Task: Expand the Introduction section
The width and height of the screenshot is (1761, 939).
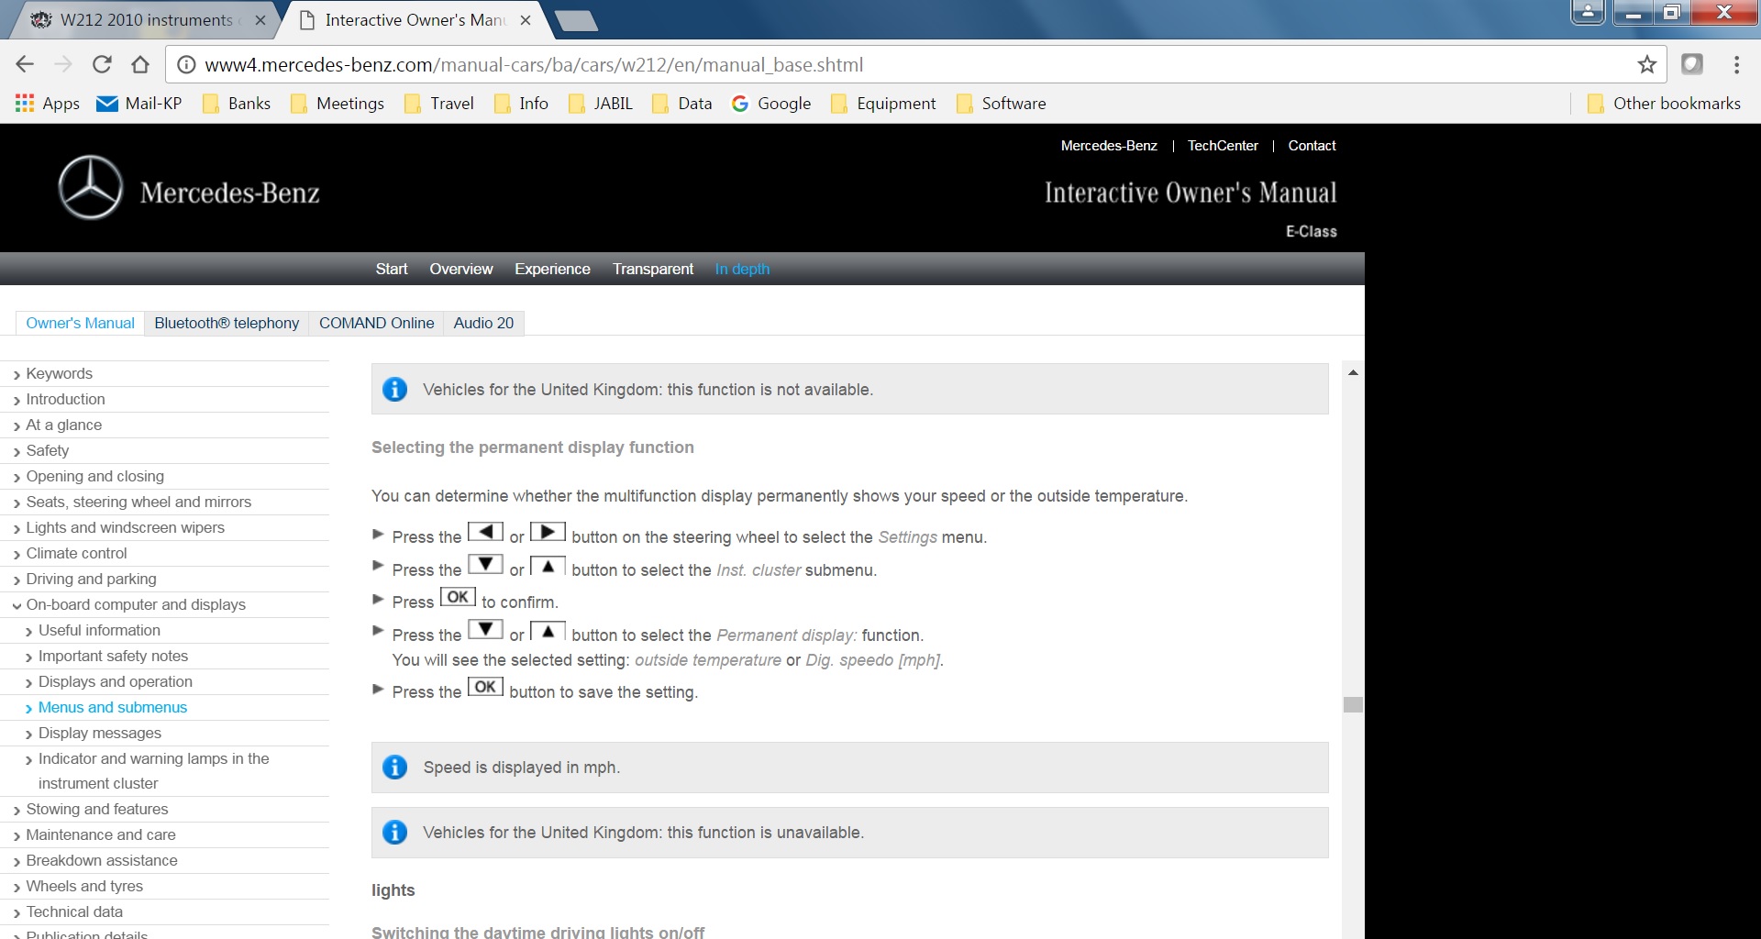Action: tap(65, 399)
